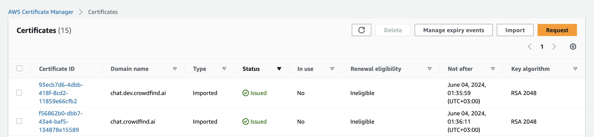Sort by Renewal eligibility column arrow

point(429,69)
